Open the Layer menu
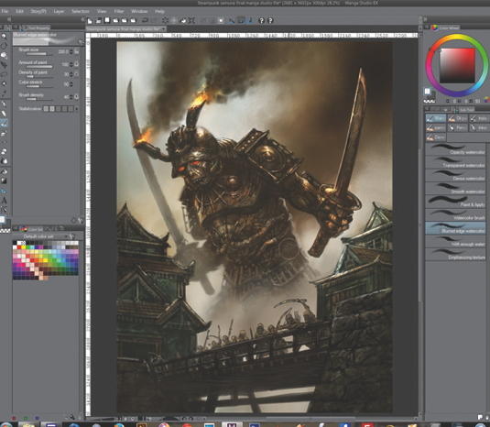The height and width of the screenshot is (427, 490). click(x=59, y=11)
